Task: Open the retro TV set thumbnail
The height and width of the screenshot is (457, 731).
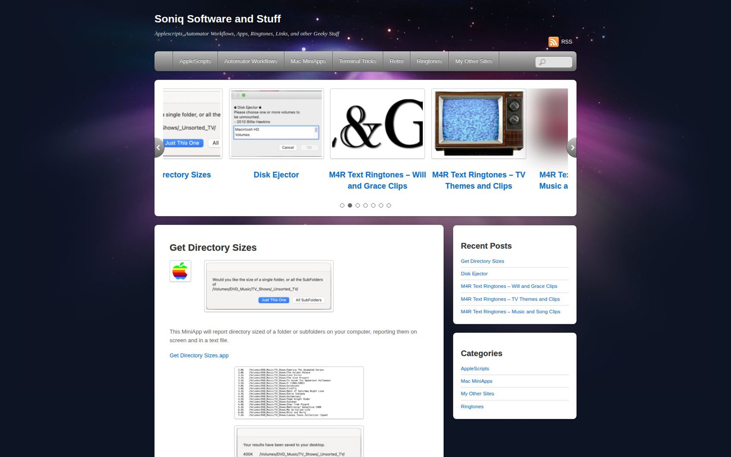Action: (x=479, y=124)
